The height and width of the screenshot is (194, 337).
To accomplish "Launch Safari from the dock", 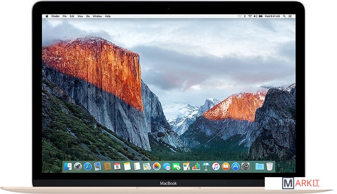I will [88, 166].
